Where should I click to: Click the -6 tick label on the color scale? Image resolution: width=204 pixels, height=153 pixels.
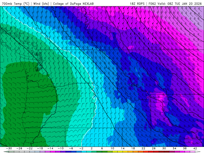[x=71, y=148]
